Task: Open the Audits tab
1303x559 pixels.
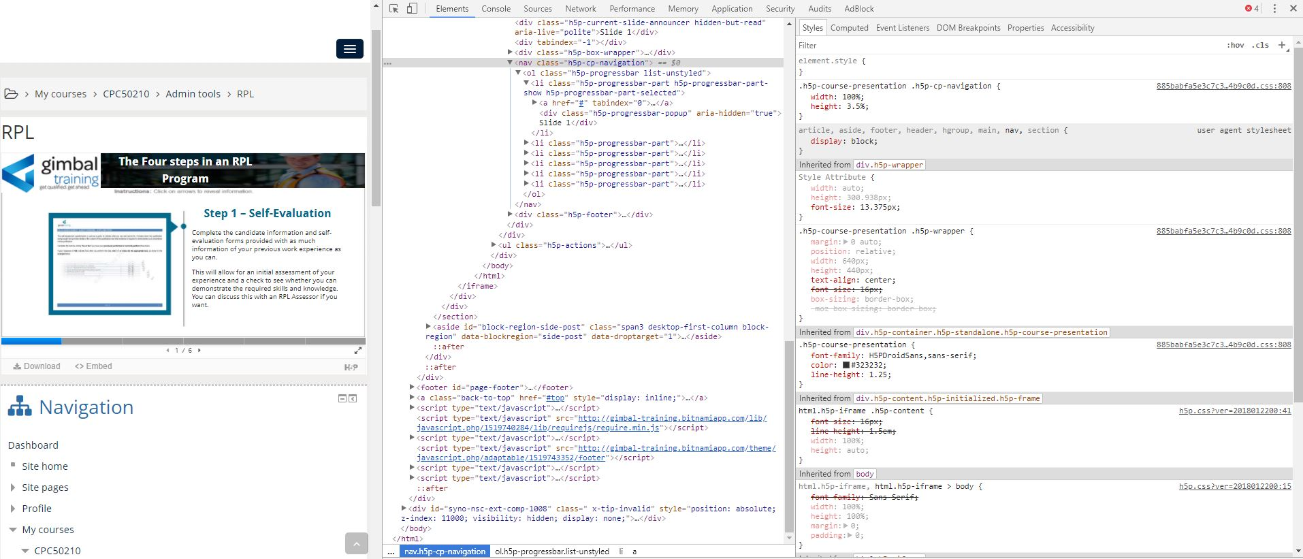Action: (820, 9)
